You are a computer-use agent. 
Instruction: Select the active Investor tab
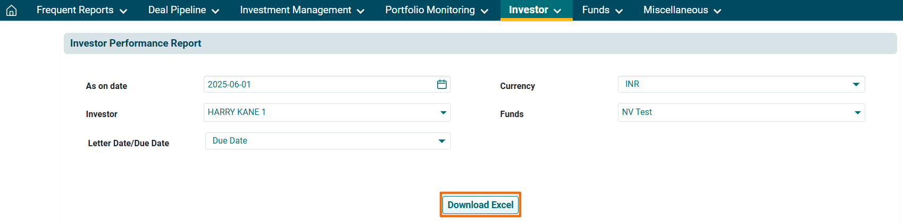[x=529, y=10]
